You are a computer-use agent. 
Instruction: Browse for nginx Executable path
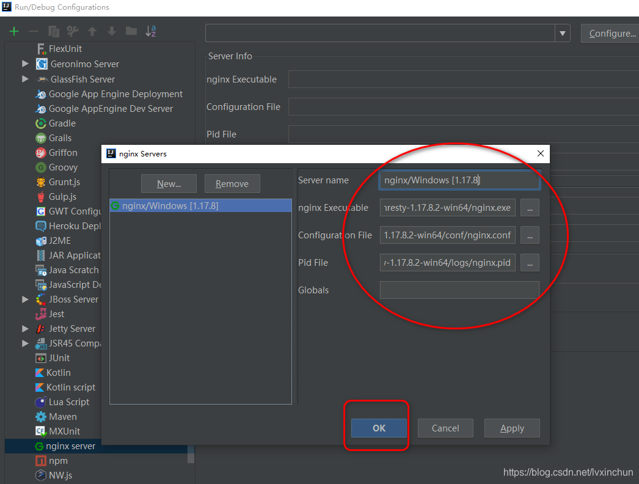(530, 208)
